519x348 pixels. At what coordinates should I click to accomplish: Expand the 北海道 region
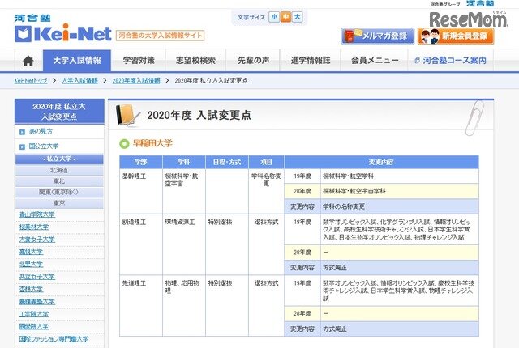point(59,171)
